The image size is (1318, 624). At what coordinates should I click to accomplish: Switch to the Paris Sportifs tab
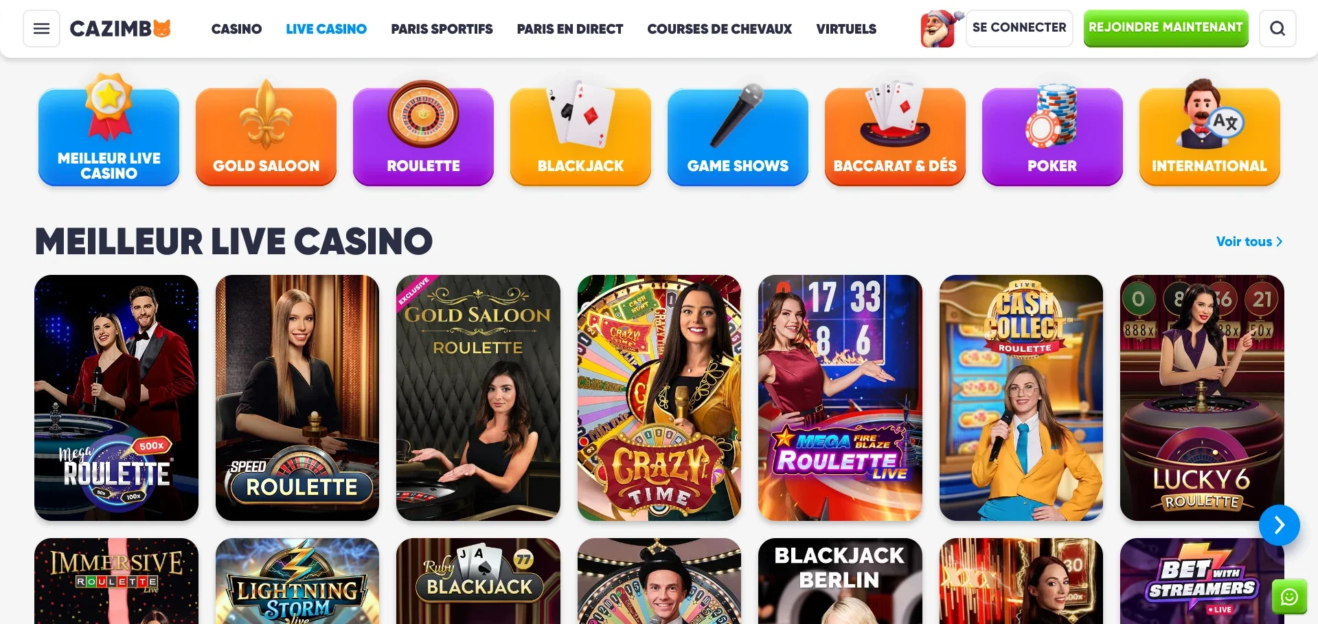(442, 29)
